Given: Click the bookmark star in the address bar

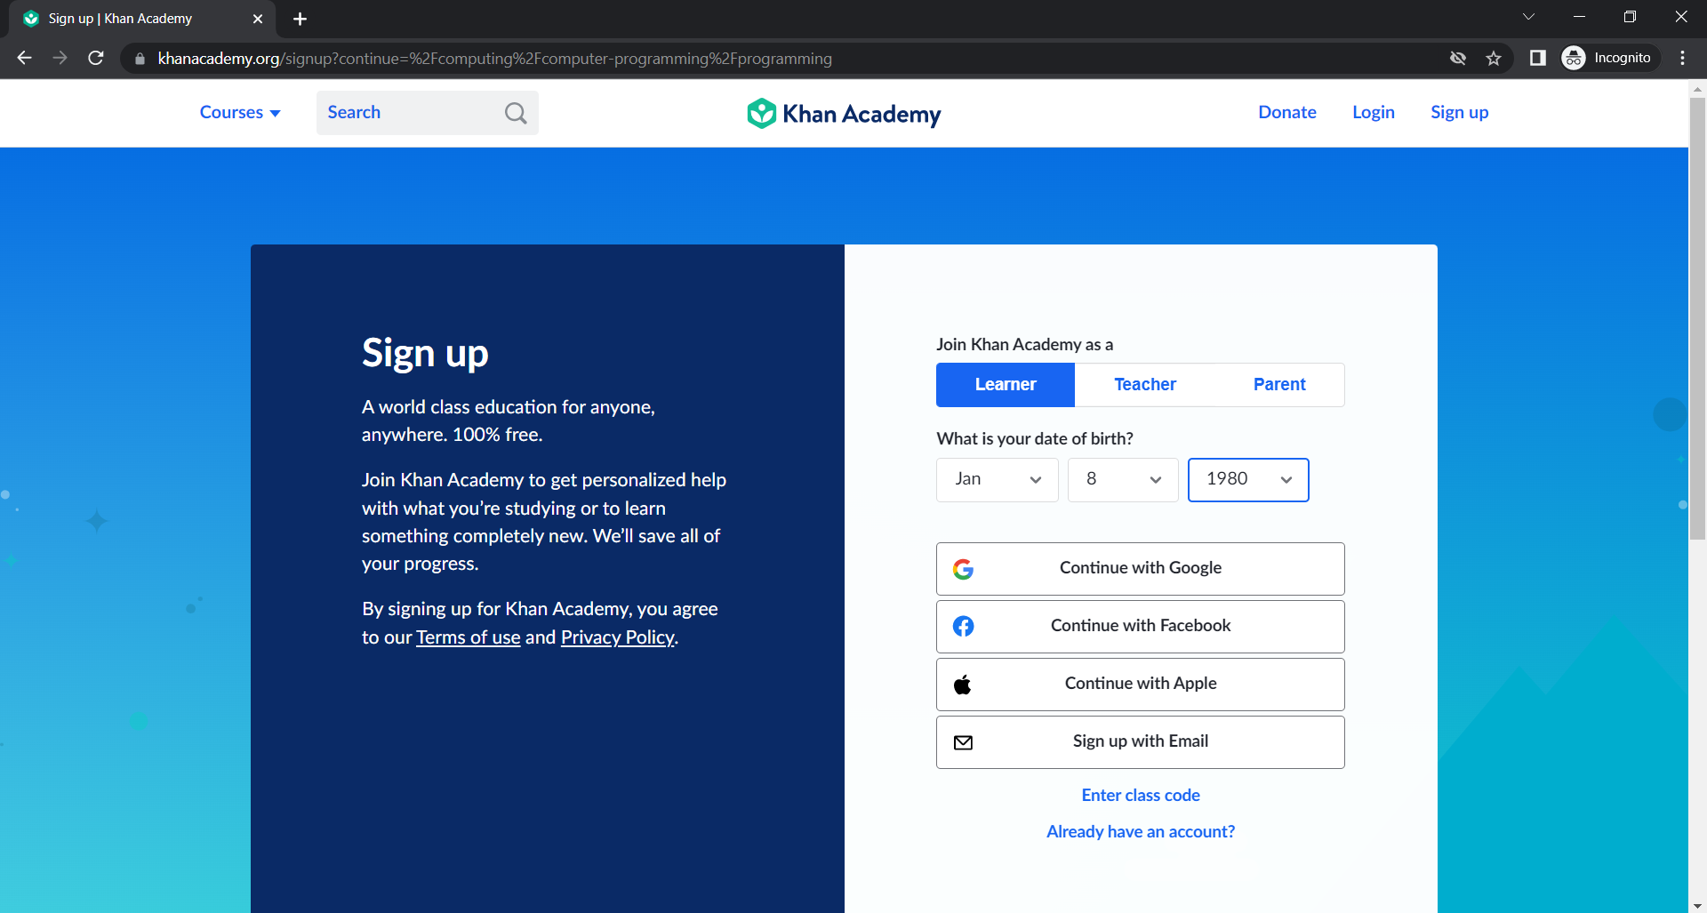Looking at the screenshot, I should coord(1493,58).
